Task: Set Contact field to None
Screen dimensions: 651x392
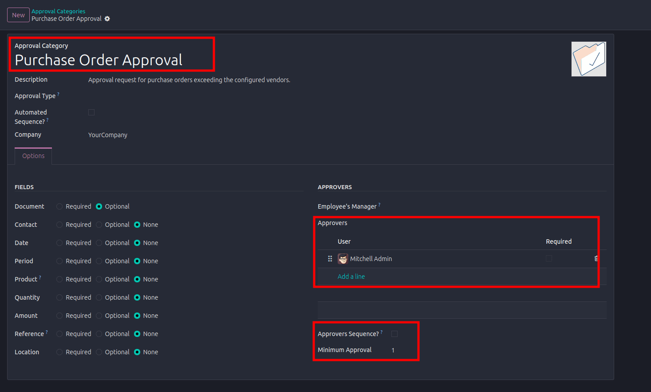Action: point(137,225)
